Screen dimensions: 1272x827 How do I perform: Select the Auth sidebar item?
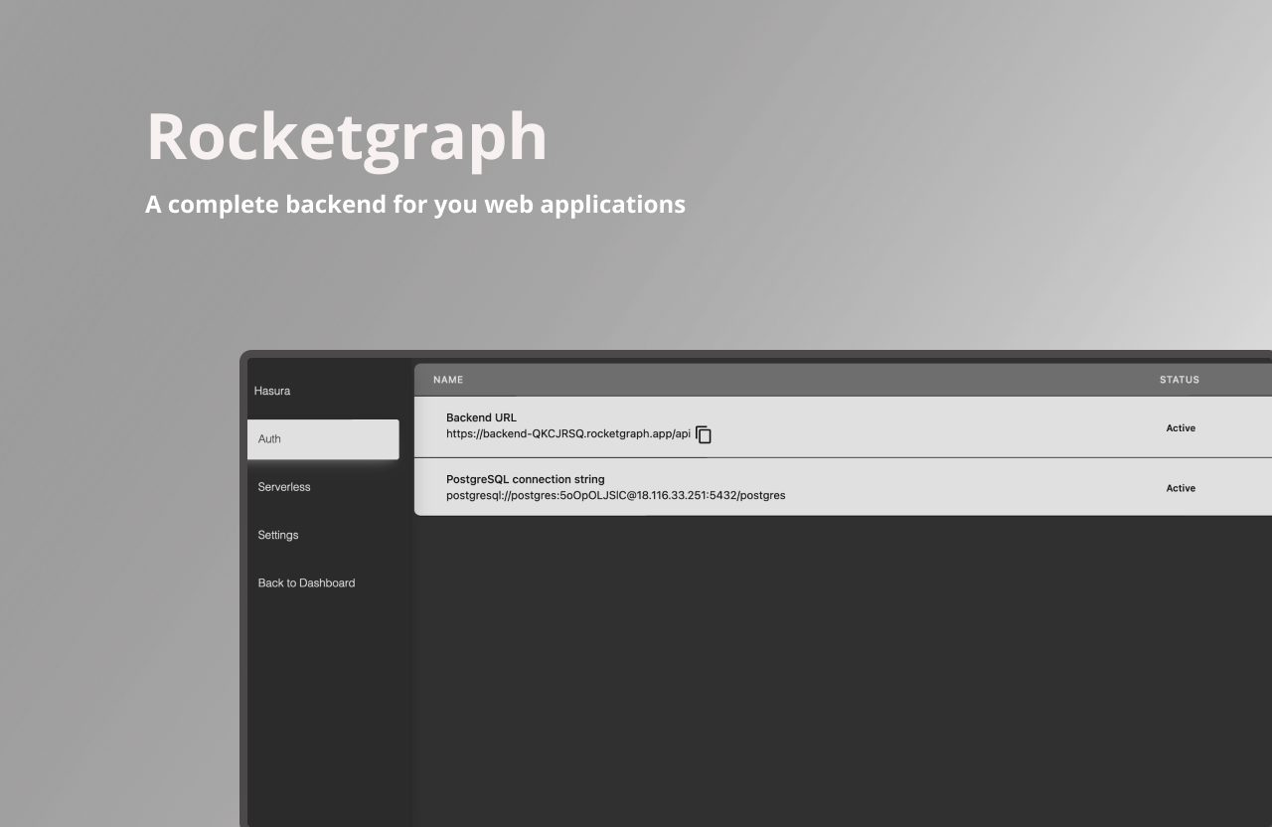(323, 439)
